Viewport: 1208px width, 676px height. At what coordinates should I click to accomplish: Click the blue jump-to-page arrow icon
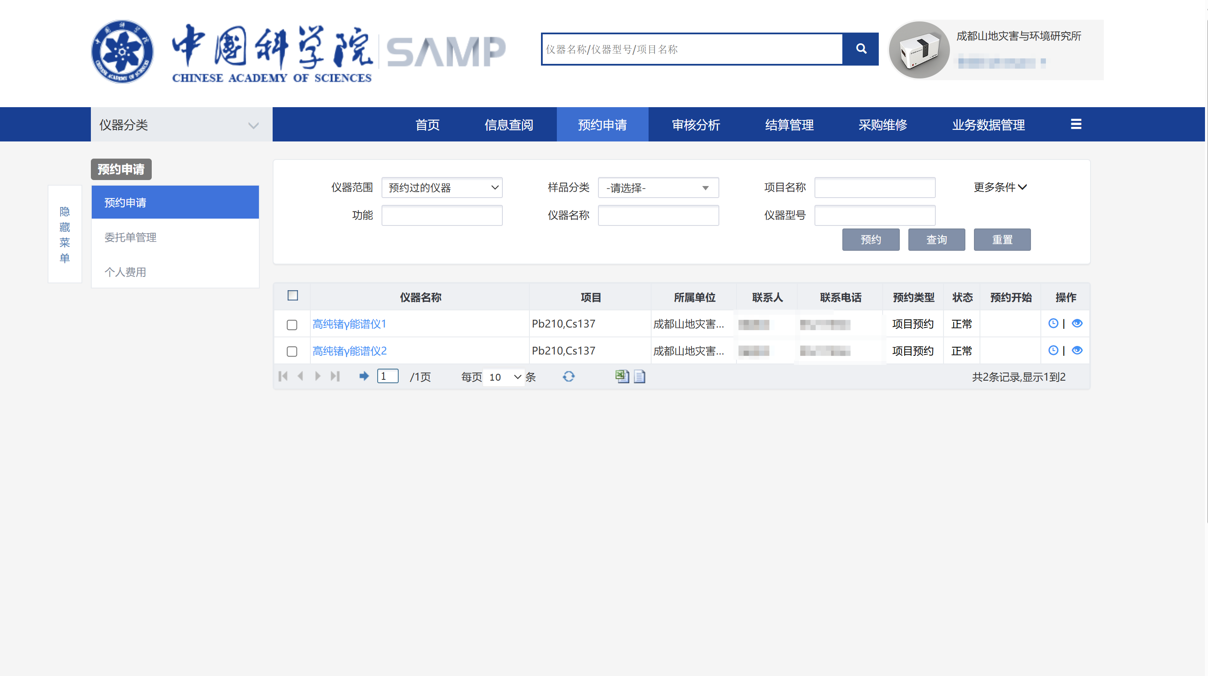coord(364,376)
